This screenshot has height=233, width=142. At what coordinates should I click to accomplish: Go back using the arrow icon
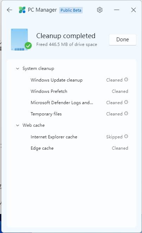point(10,10)
